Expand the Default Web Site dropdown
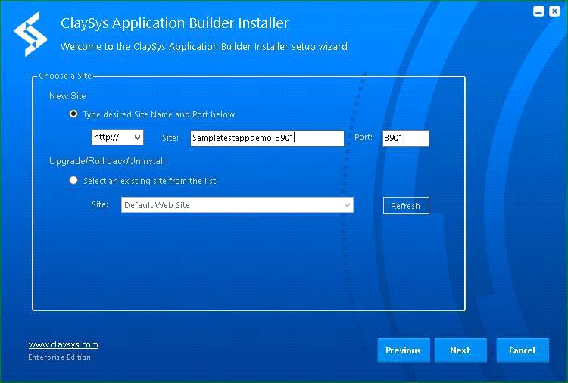Screen dimensions: 568x383 click(x=237, y=205)
